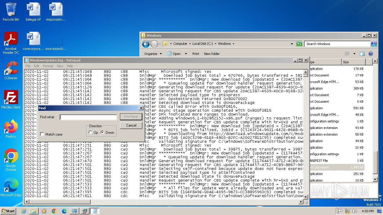
Task: Launch Microsoft Edge from desktop
Action: (11, 188)
